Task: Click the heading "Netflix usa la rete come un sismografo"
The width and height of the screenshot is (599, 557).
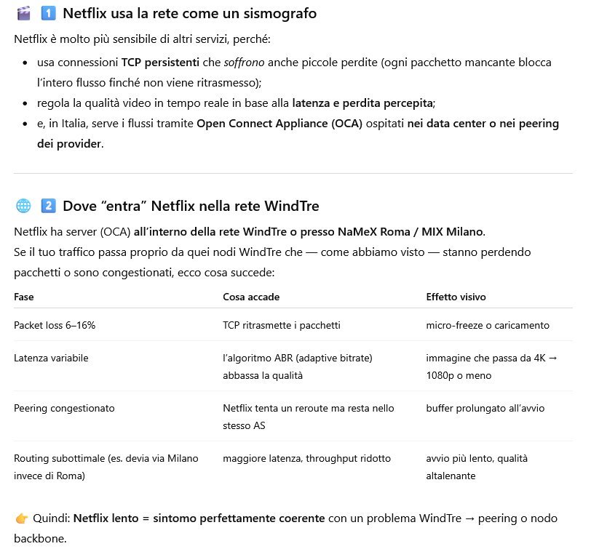Action: point(189,13)
